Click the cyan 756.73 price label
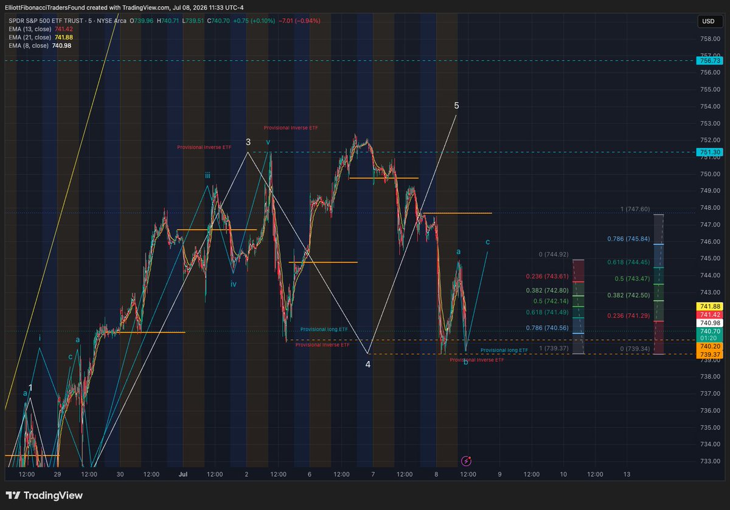730x510 pixels. click(711, 61)
